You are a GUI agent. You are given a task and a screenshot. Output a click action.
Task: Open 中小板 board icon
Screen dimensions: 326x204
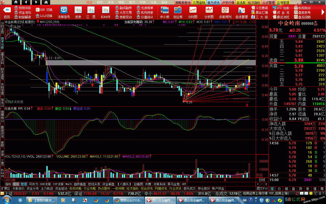tap(165, 10)
